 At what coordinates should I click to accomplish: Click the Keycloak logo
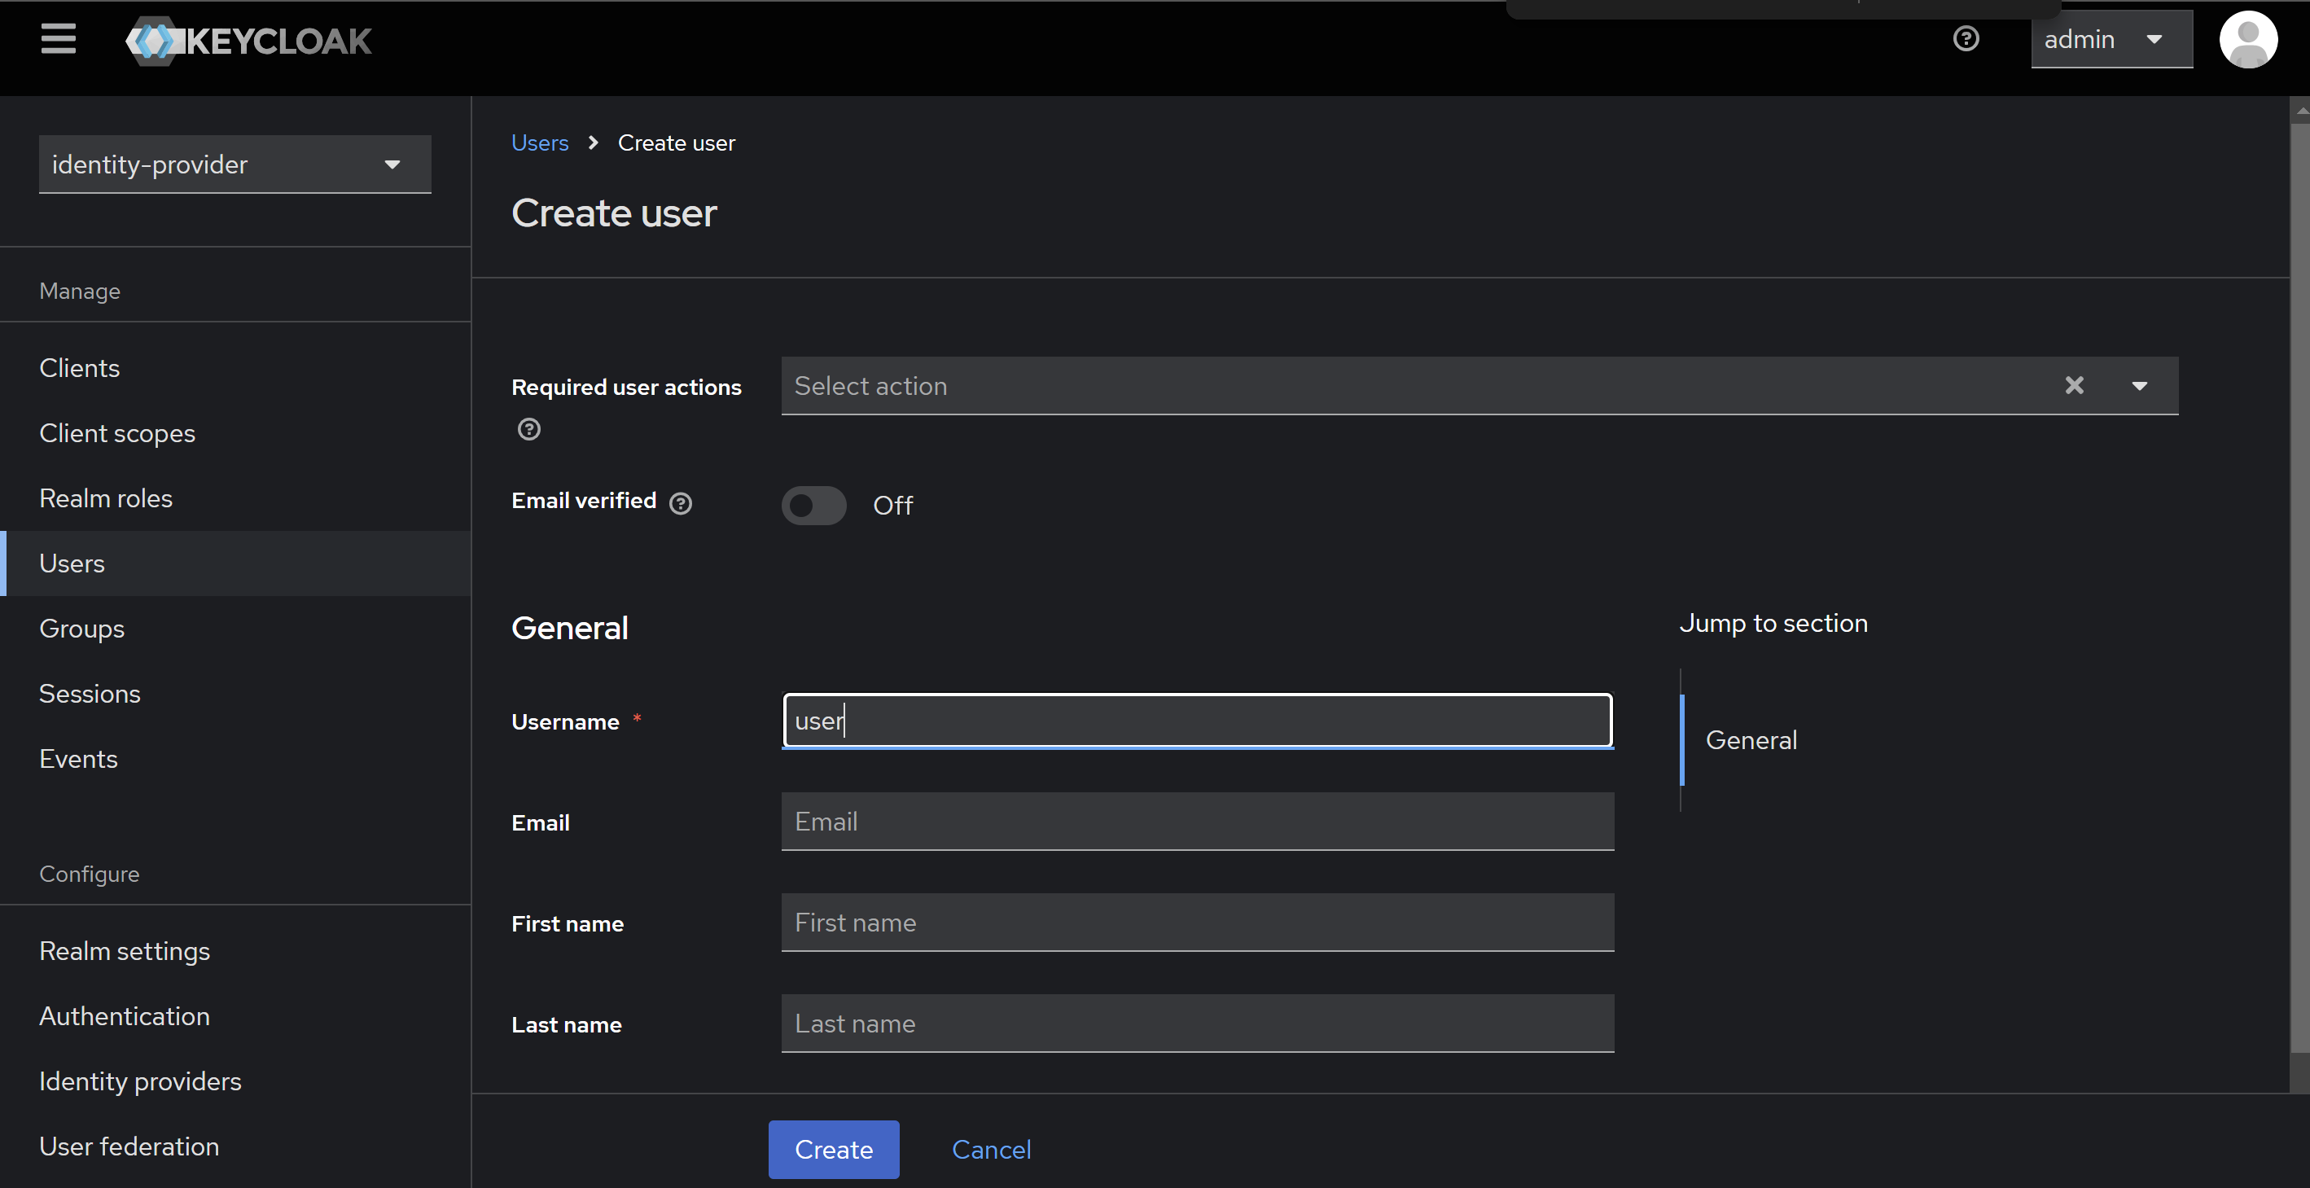pyautogui.click(x=248, y=42)
